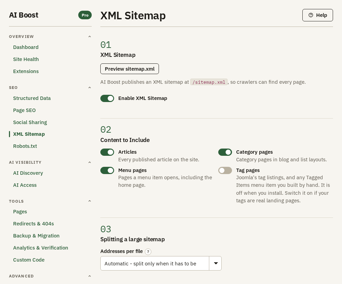
Task: Click the OVERVIEW section header
Action: (21, 37)
